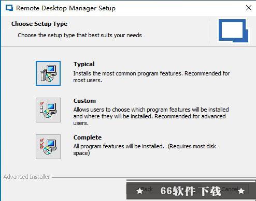Pick the Complete installation icon button

pyautogui.click(x=48, y=147)
